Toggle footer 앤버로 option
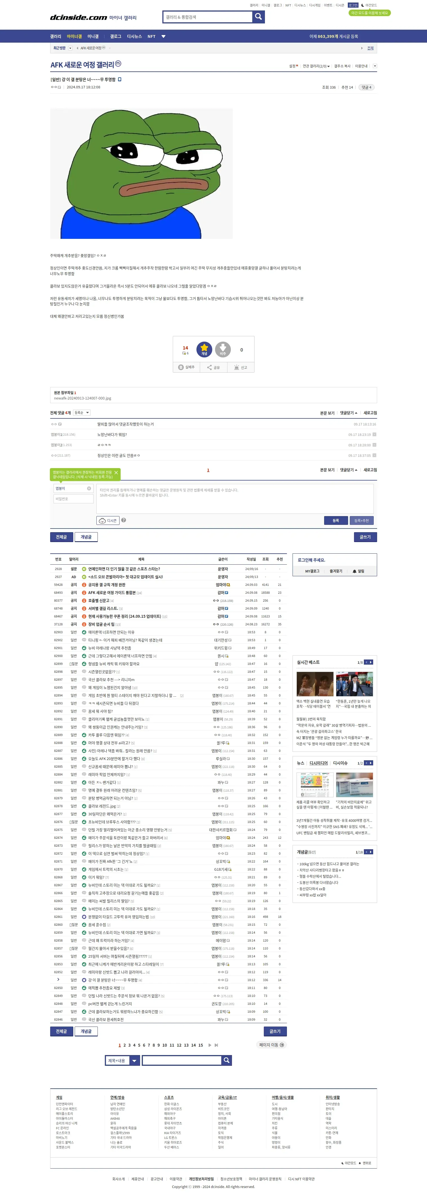The height and width of the screenshot is (1203, 427). [x=365, y=1163]
